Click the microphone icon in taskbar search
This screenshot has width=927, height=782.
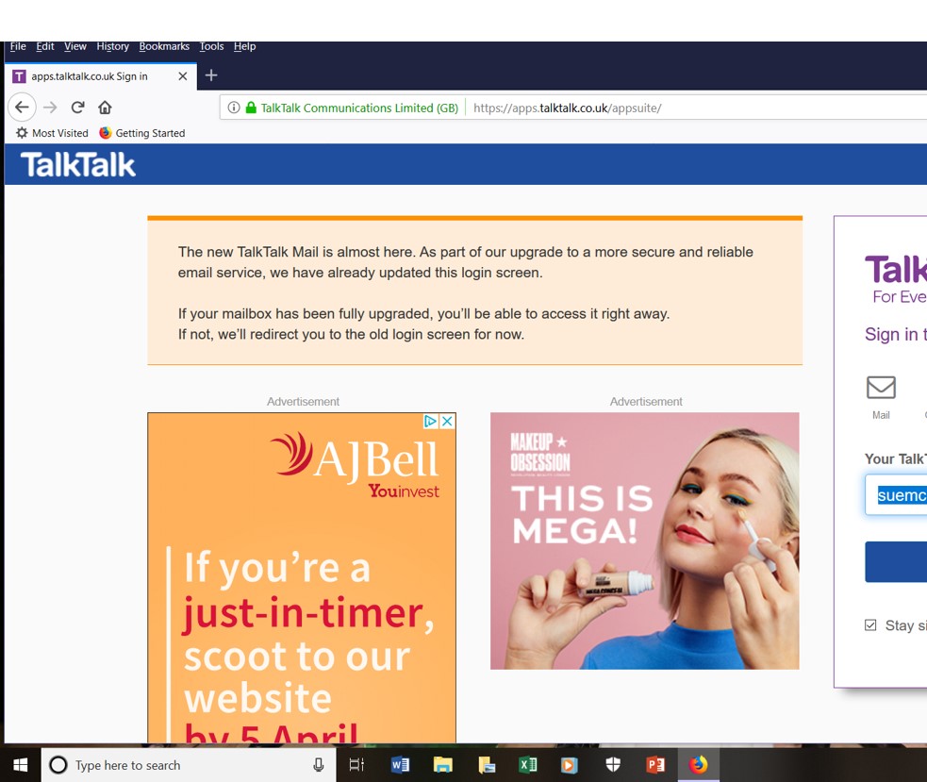click(x=319, y=765)
